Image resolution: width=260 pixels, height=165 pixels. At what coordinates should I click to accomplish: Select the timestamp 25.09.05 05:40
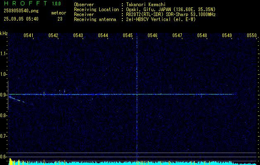coord(21,19)
